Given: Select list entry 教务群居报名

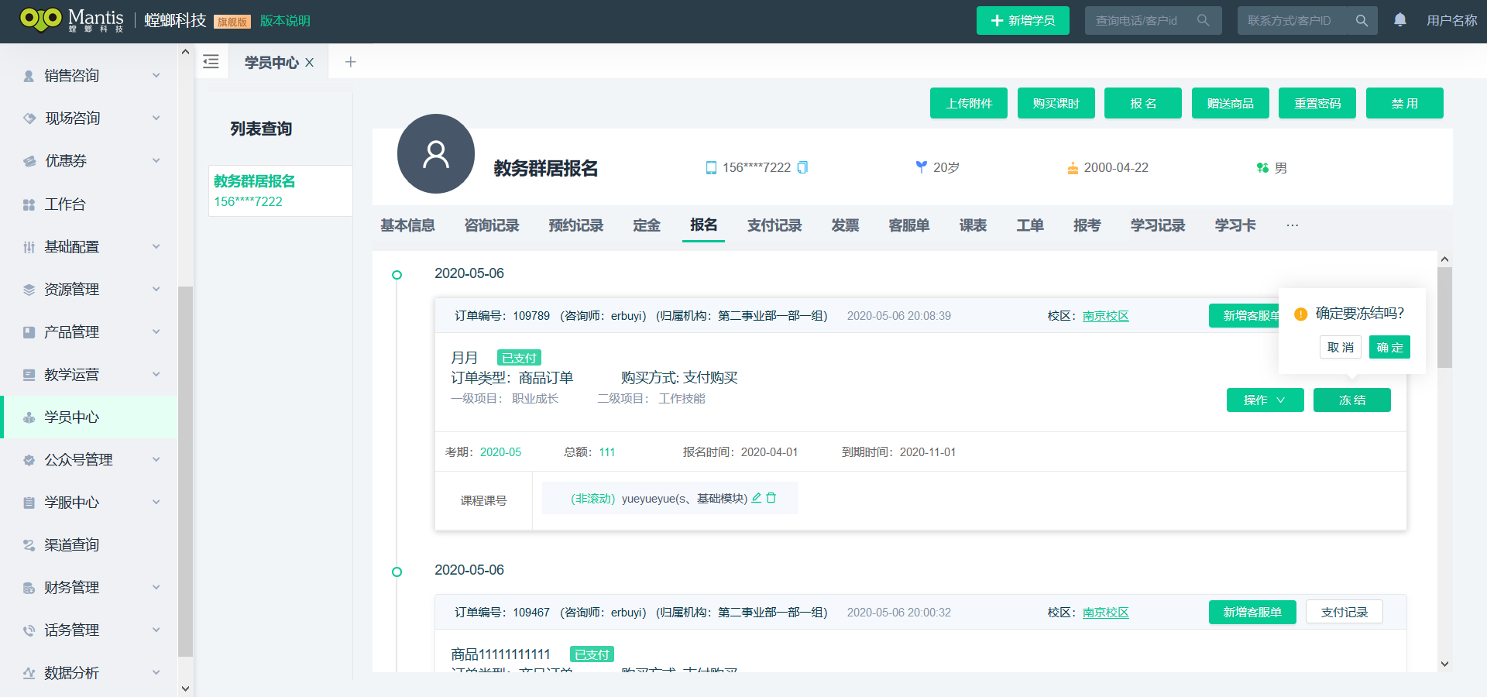Looking at the screenshot, I should 280,191.
